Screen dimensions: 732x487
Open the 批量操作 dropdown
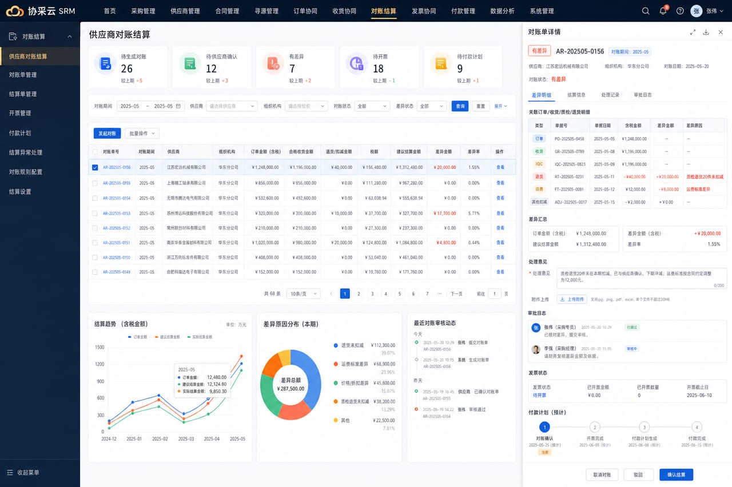[x=142, y=133]
